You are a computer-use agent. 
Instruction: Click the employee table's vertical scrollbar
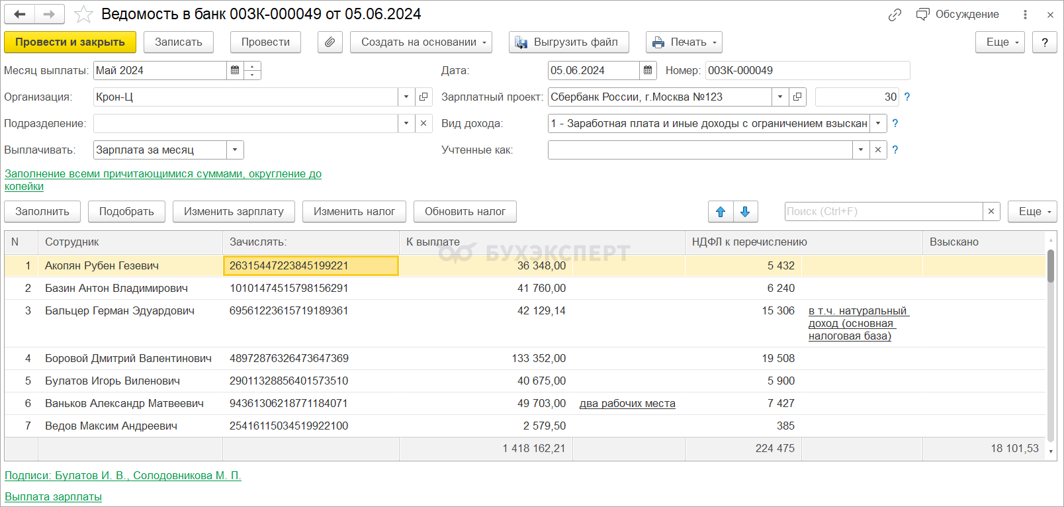pyautogui.click(x=1050, y=331)
